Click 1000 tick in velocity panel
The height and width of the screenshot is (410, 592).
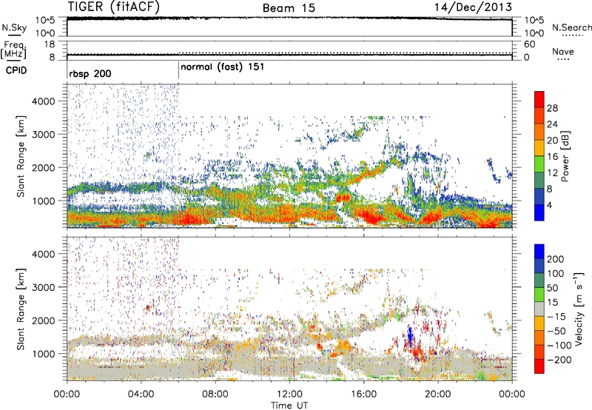tap(43, 354)
